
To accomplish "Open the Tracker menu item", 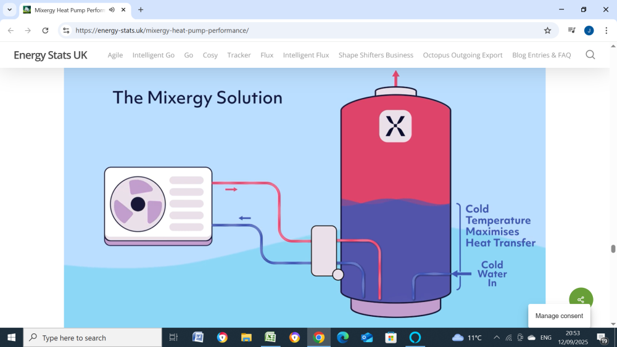I will (239, 55).
